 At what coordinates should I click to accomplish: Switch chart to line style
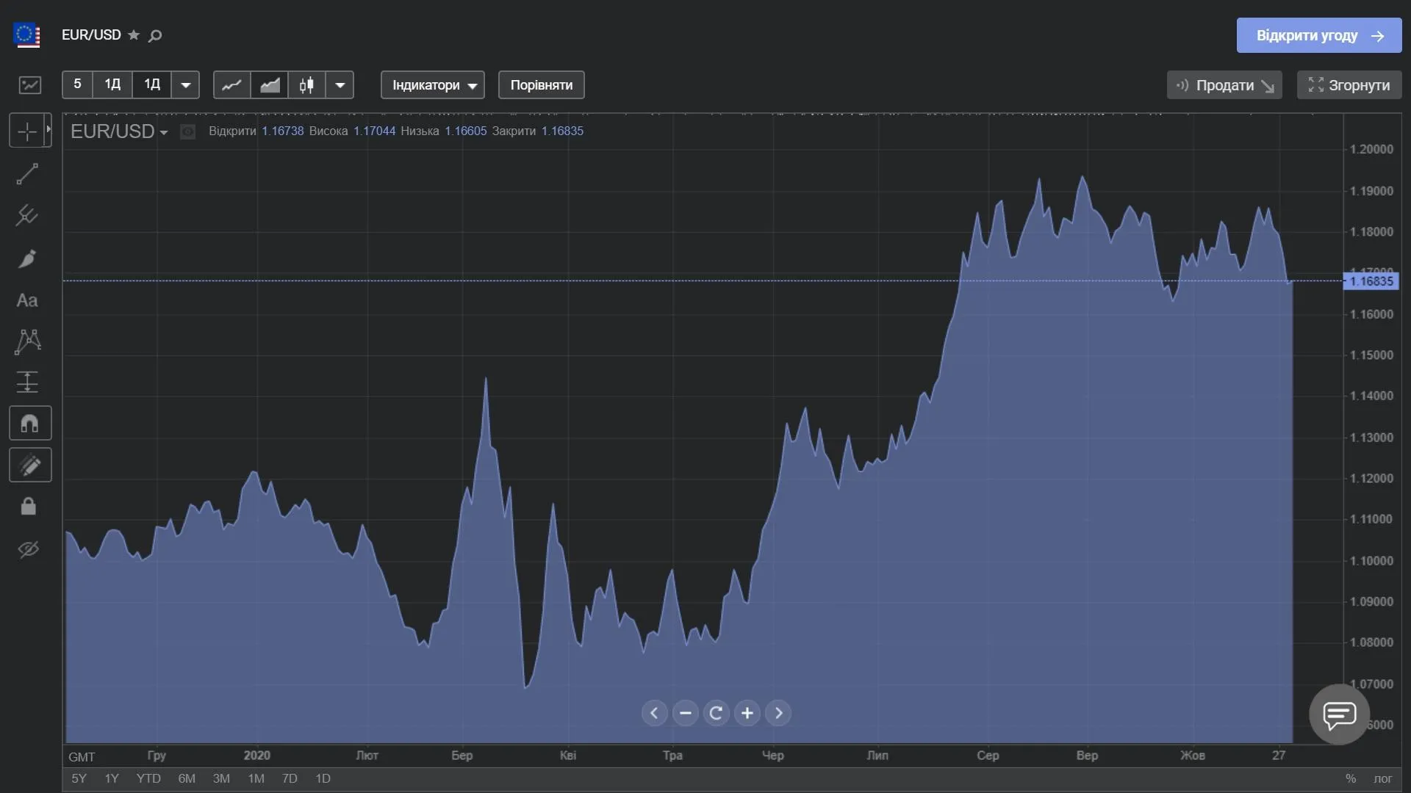pyautogui.click(x=231, y=85)
